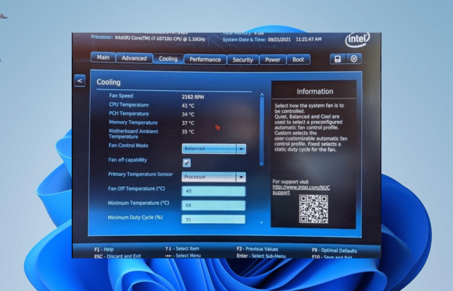Viewport: 453px width, 291px height.
Task: Click the PCH Temperature label
Action: click(x=129, y=113)
